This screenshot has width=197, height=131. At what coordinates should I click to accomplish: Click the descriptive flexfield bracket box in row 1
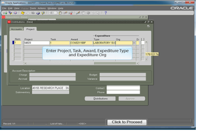[x=142, y=43]
